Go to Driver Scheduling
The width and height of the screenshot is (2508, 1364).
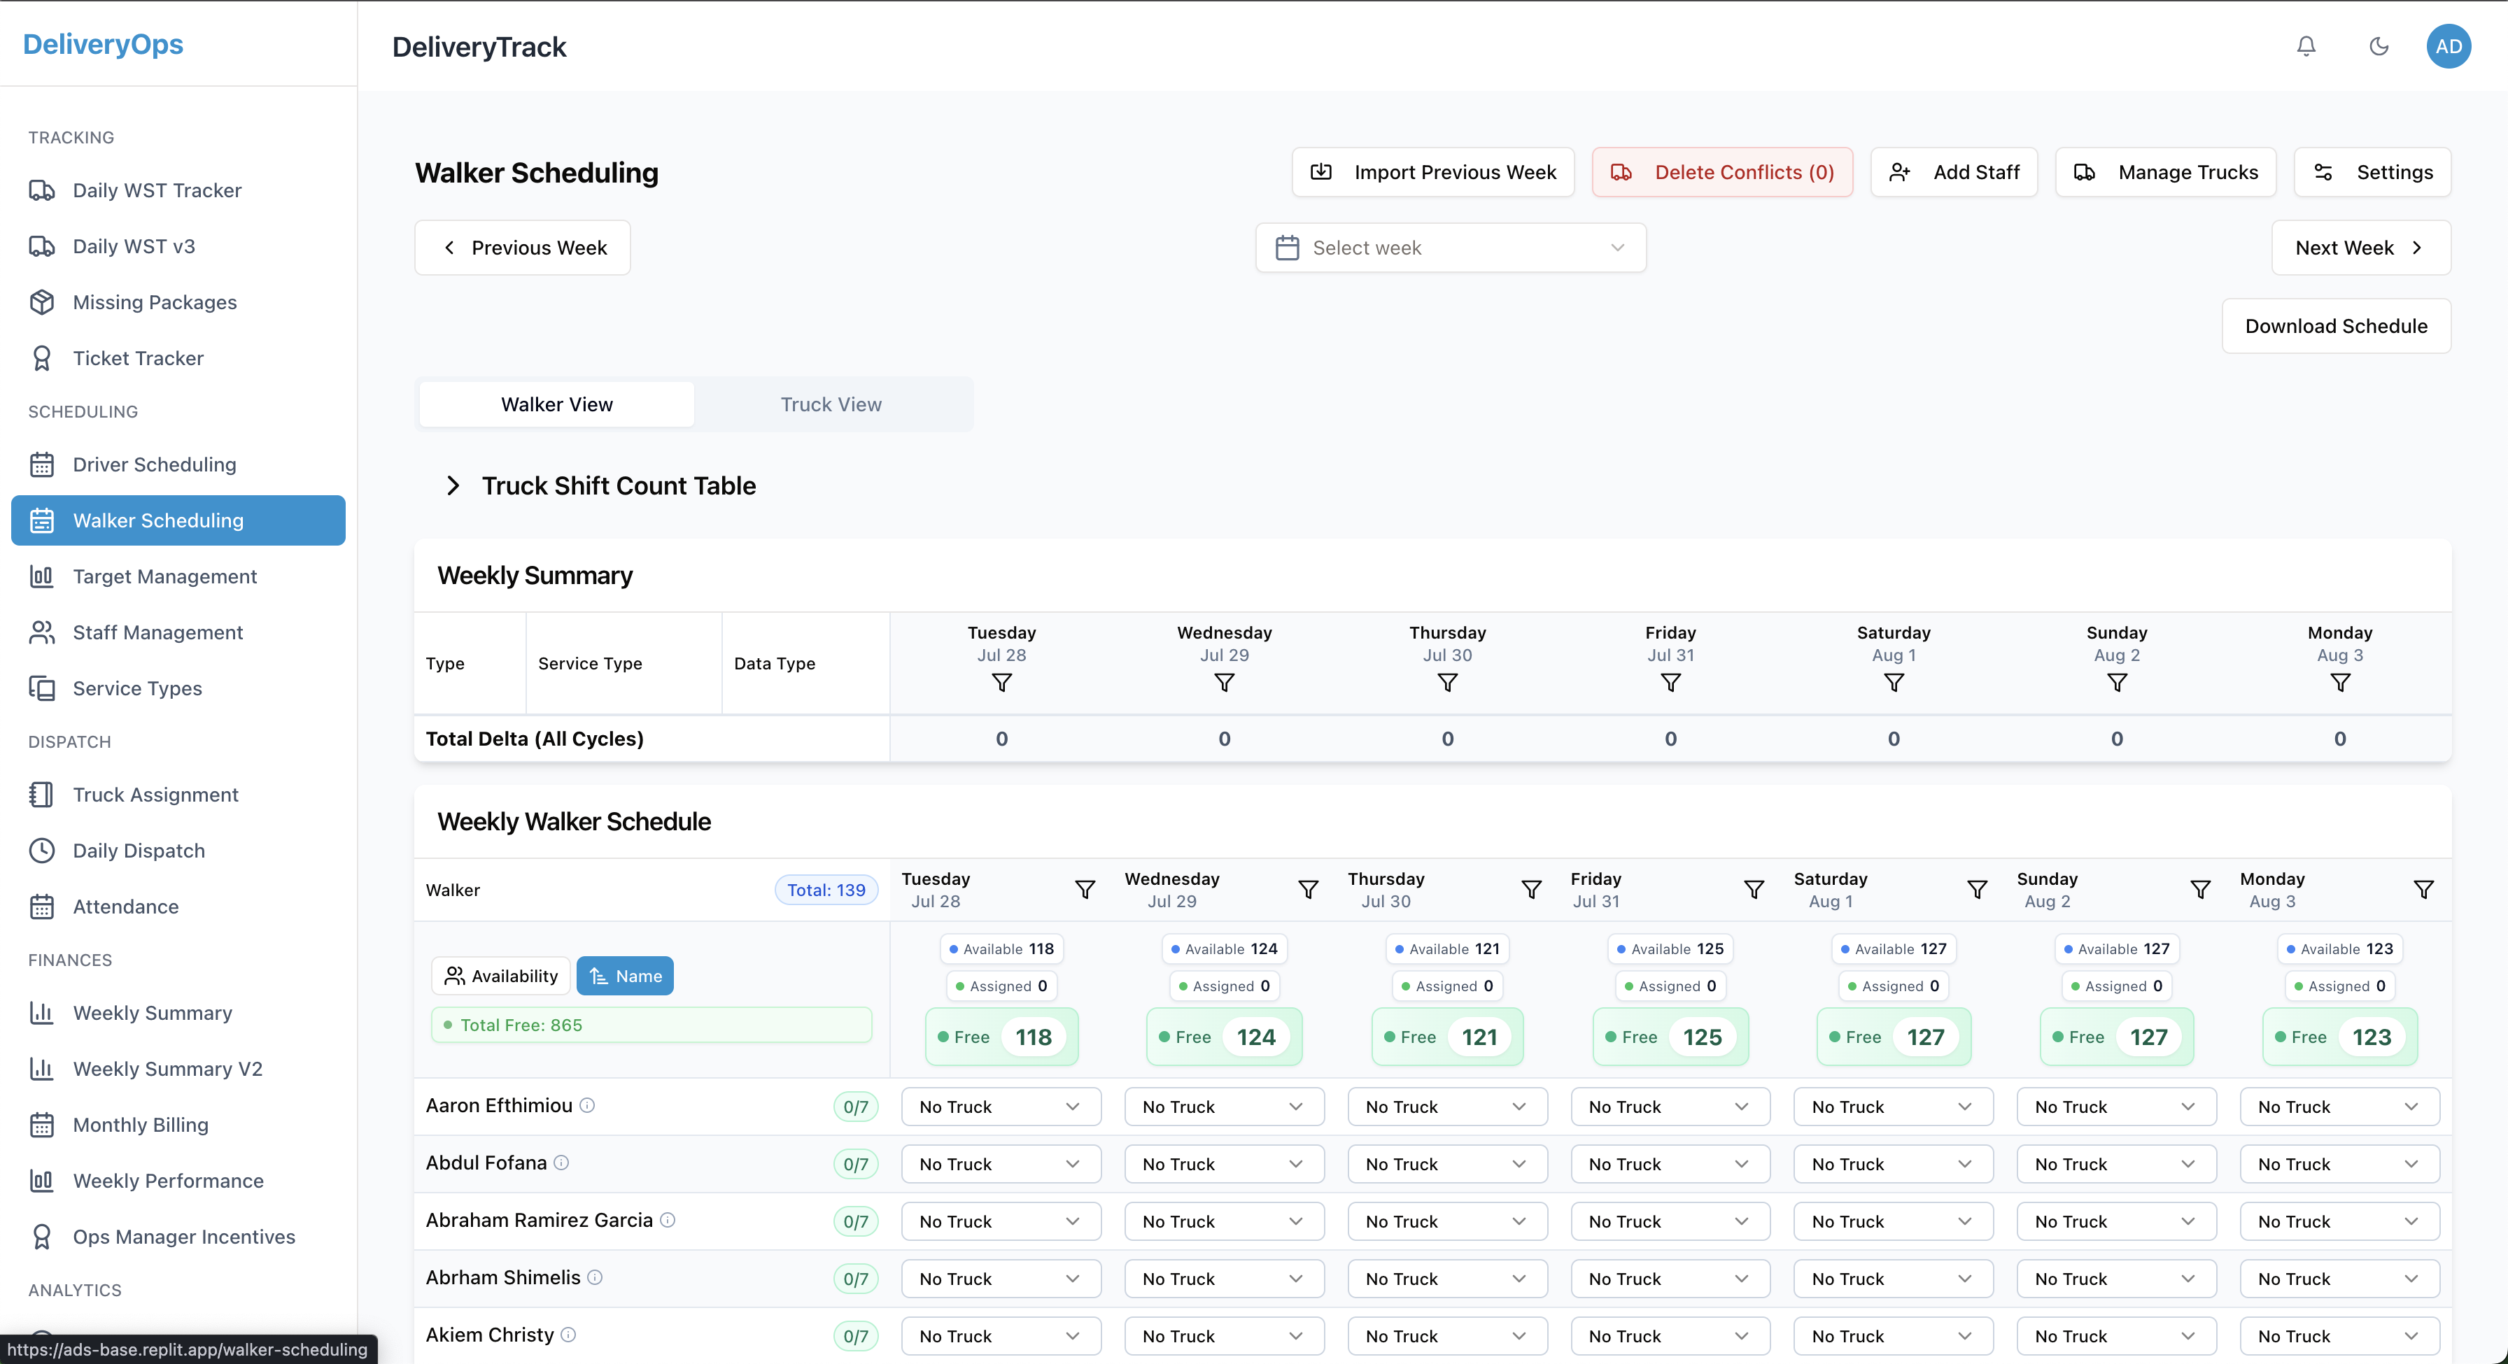(x=178, y=464)
